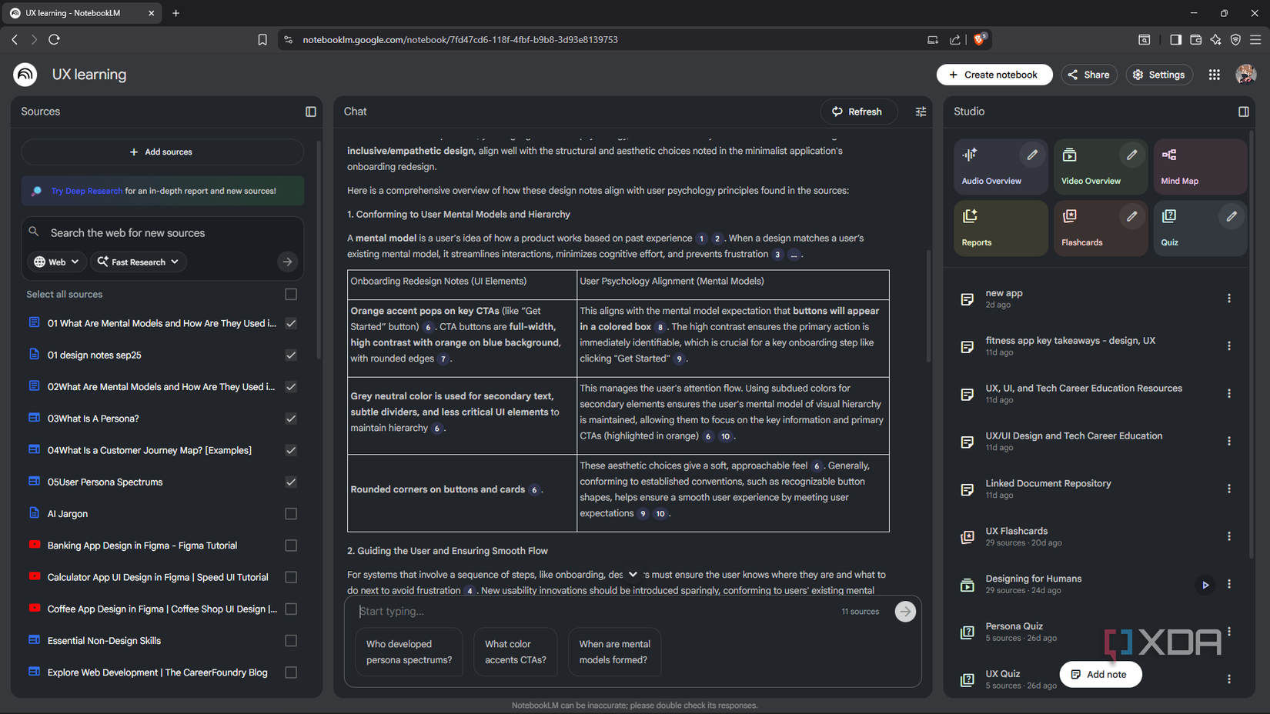Screen dimensions: 1270x714
Task: Collapse the Sources panel
Action: pos(310,112)
